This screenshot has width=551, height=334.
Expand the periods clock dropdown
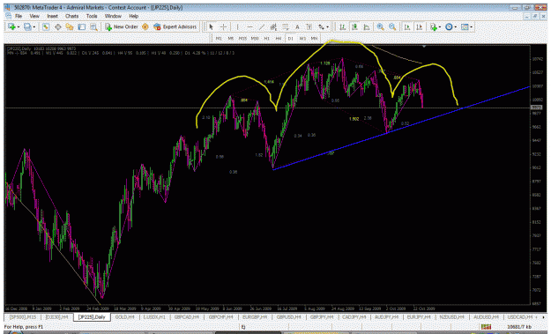(x=456, y=27)
